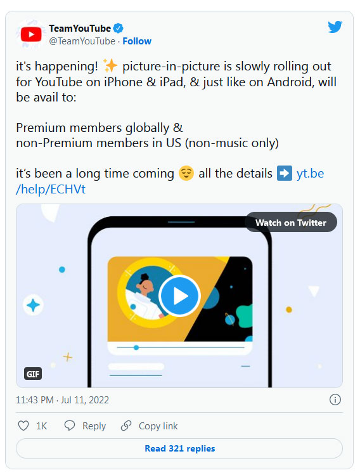Screen dimensions: 360x475
Task: Open the yt.be help link
Action: tap(170, 181)
